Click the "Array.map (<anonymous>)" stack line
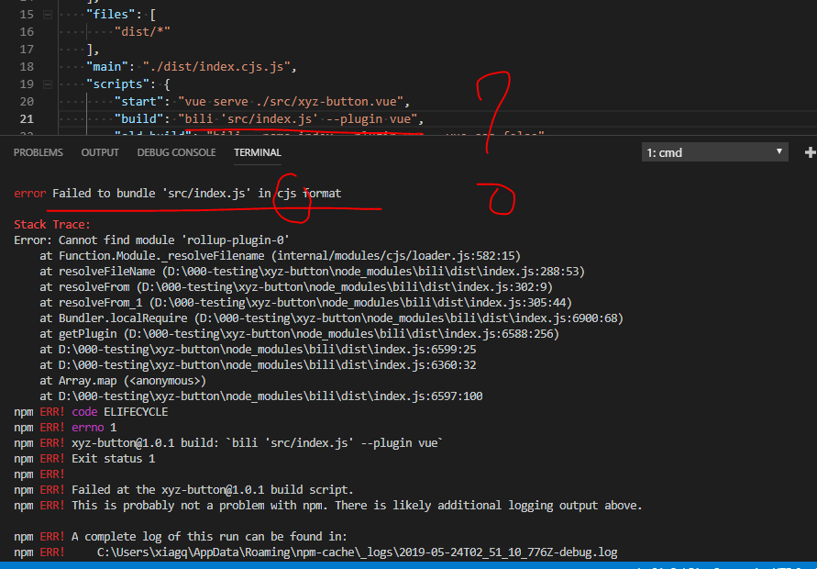This screenshot has width=817, height=569. point(123,381)
